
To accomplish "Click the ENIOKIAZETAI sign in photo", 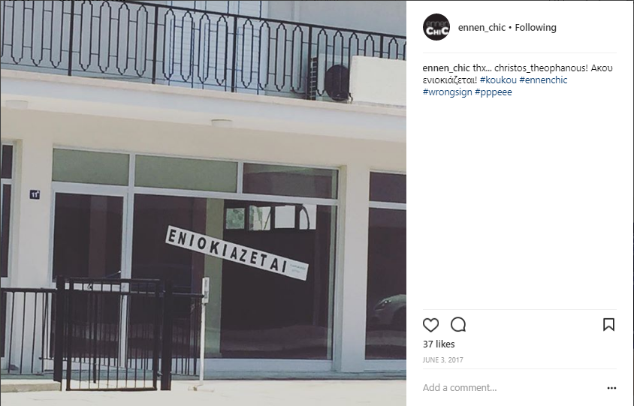I will 237,252.
